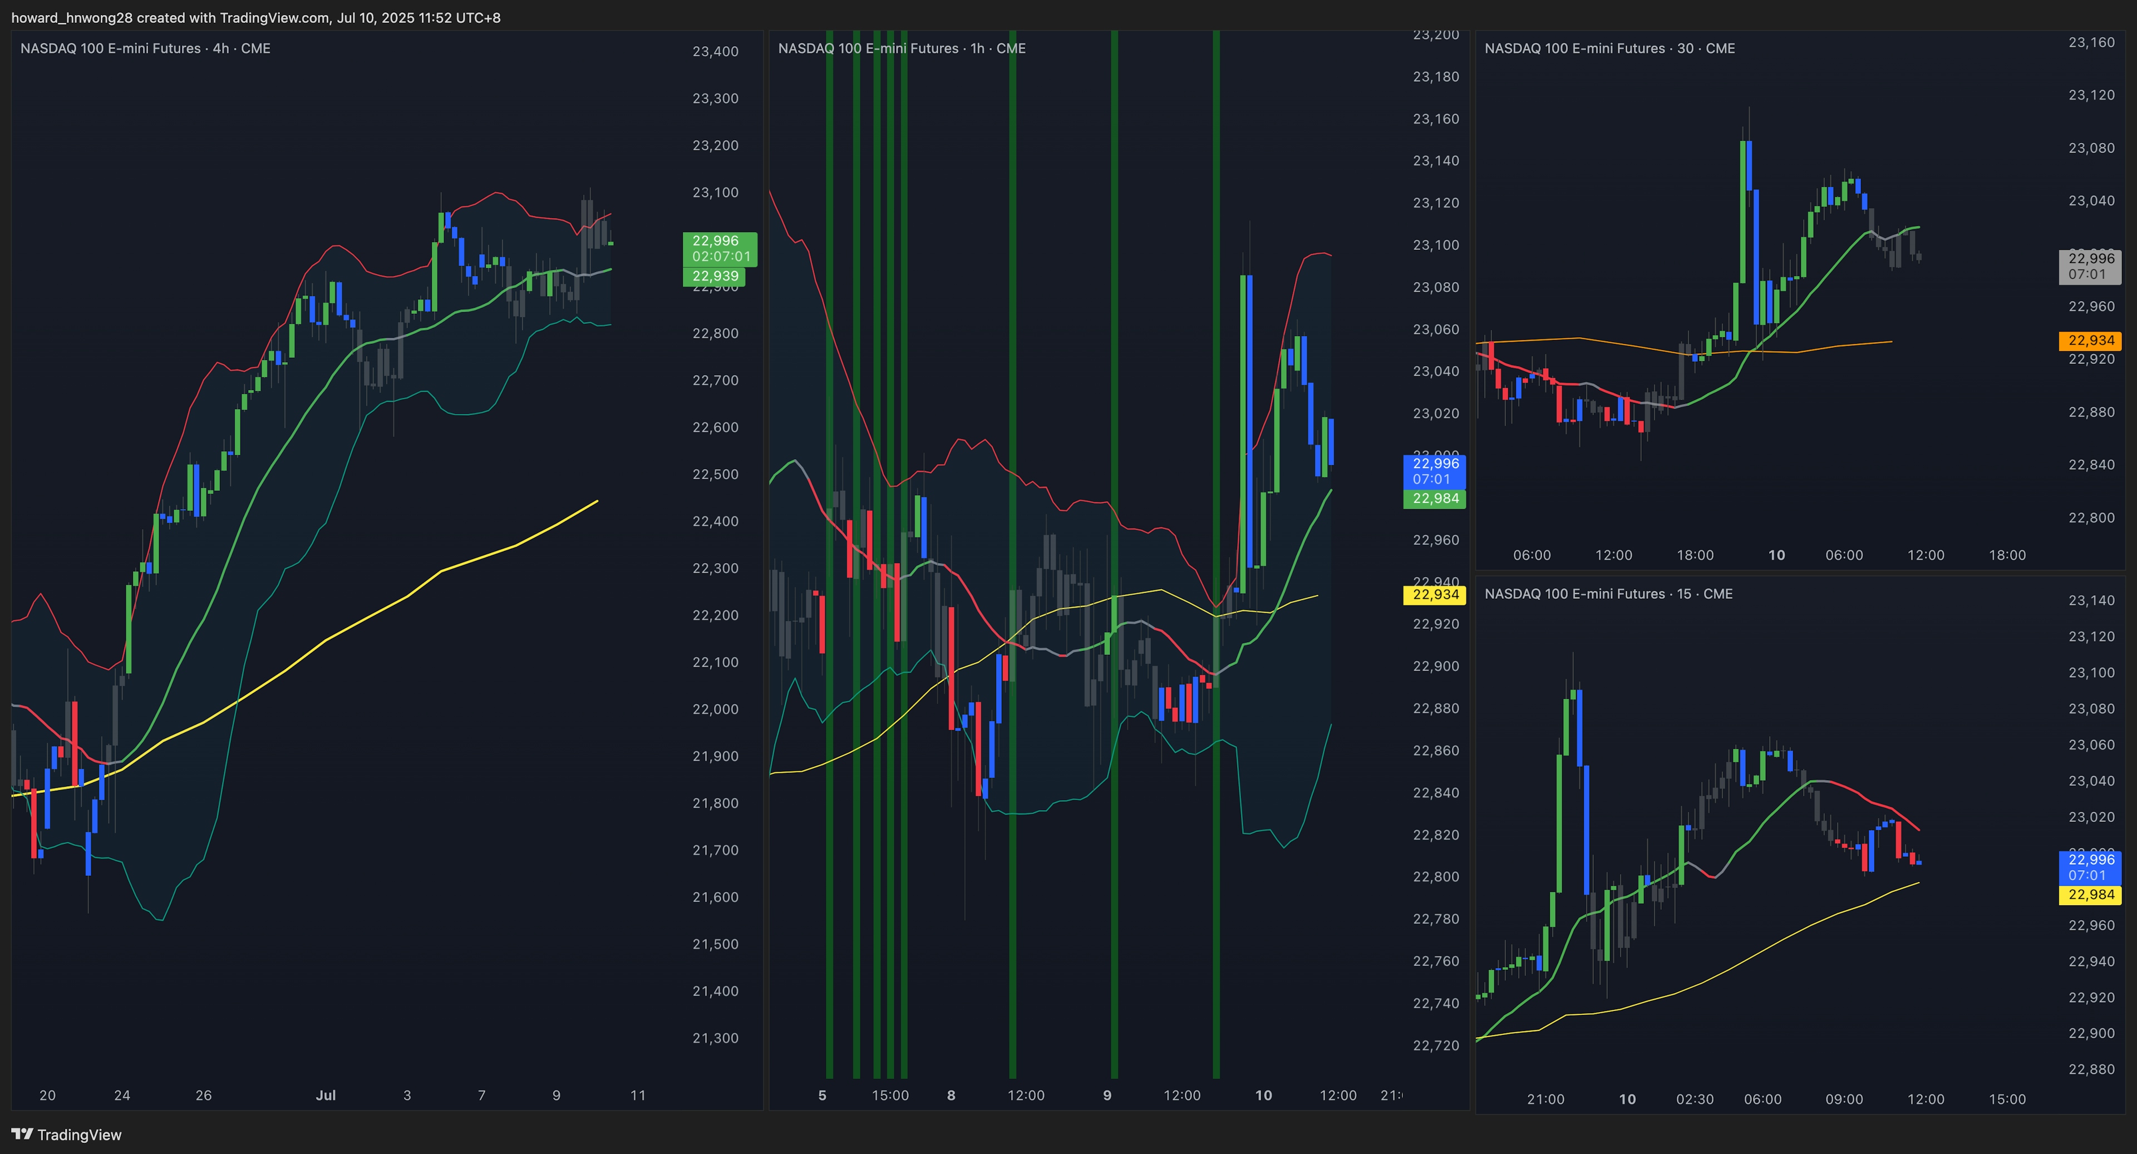Click the blue 22,996 price label on 1h chart
The width and height of the screenshot is (2137, 1154).
(x=1434, y=471)
